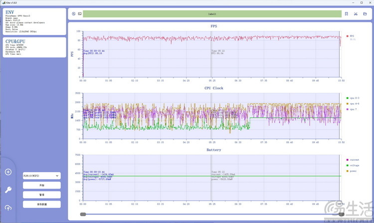Screen dimensions: 374x223
Task: Click the left handle of time range slider
Action: tap(83, 215)
